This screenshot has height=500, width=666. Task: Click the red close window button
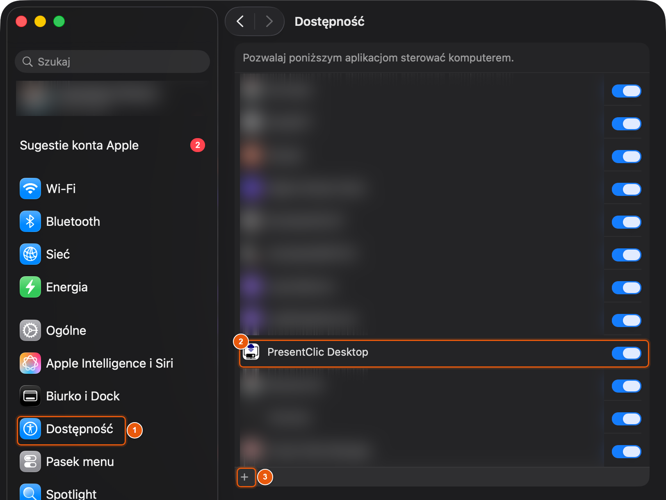click(x=21, y=21)
